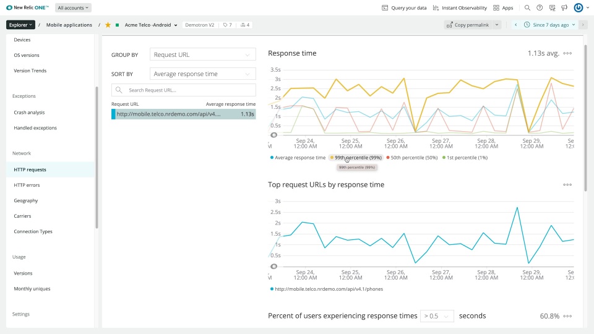Open Devices in sidebar
Screen dimensions: 594x334
click(22, 40)
